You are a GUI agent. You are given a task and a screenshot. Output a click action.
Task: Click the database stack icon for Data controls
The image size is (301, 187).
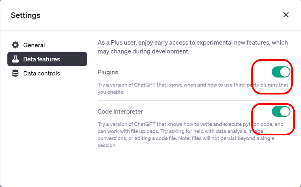pyautogui.click(x=15, y=73)
